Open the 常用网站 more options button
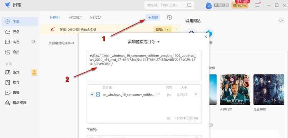 [x=281, y=20]
